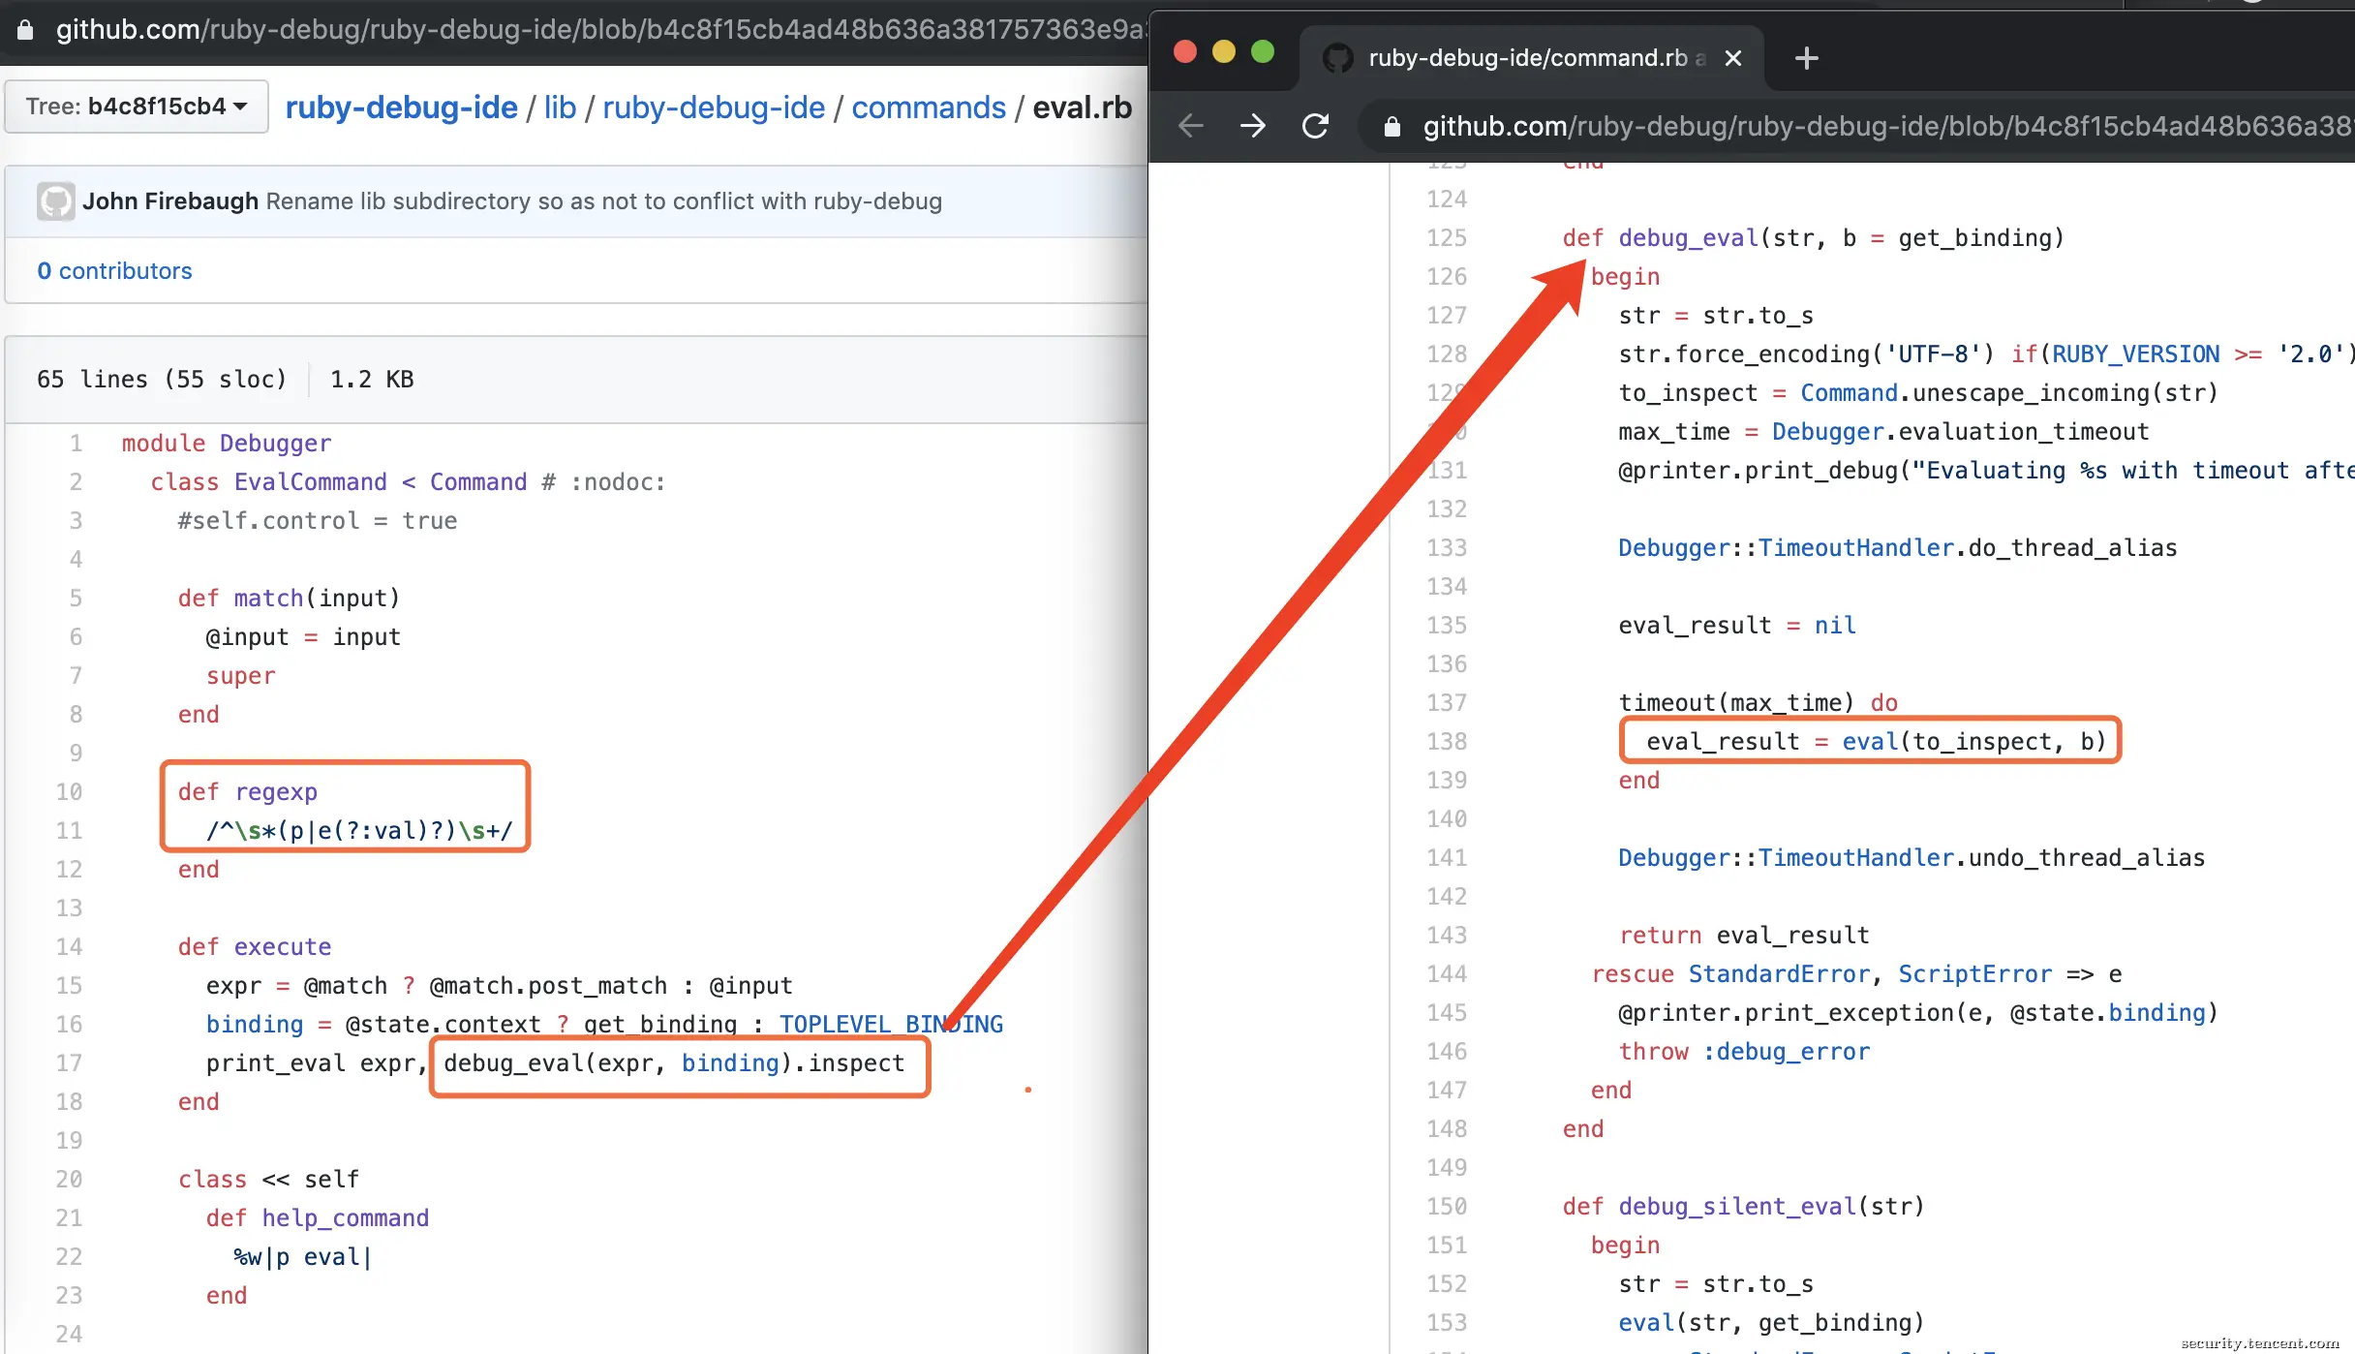Click the '1.2 KB' file size text
Viewport: 2355px width, 1354px height.
372,380
